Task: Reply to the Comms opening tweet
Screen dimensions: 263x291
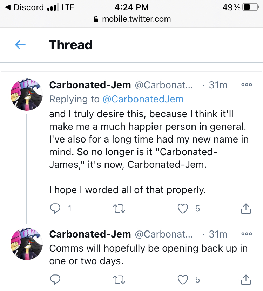Action: tap(55, 279)
